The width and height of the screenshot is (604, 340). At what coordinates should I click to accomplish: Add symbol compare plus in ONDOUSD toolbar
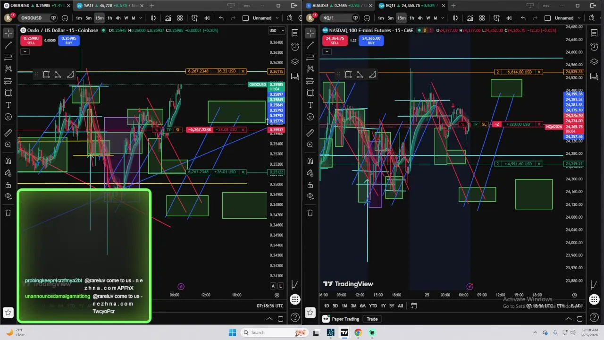[x=65, y=18]
